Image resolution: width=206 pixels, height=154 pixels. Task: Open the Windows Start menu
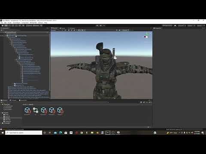(3, 133)
